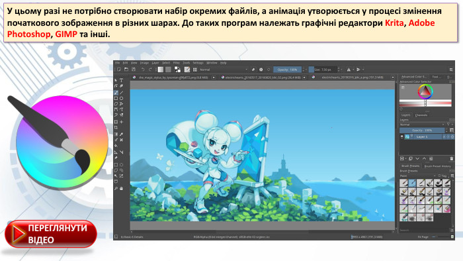Click the open file toolbar icon

pyautogui.click(x=126, y=70)
